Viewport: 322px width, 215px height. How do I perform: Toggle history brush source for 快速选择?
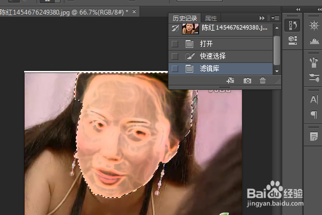pyautogui.click(x=175, y=56)
